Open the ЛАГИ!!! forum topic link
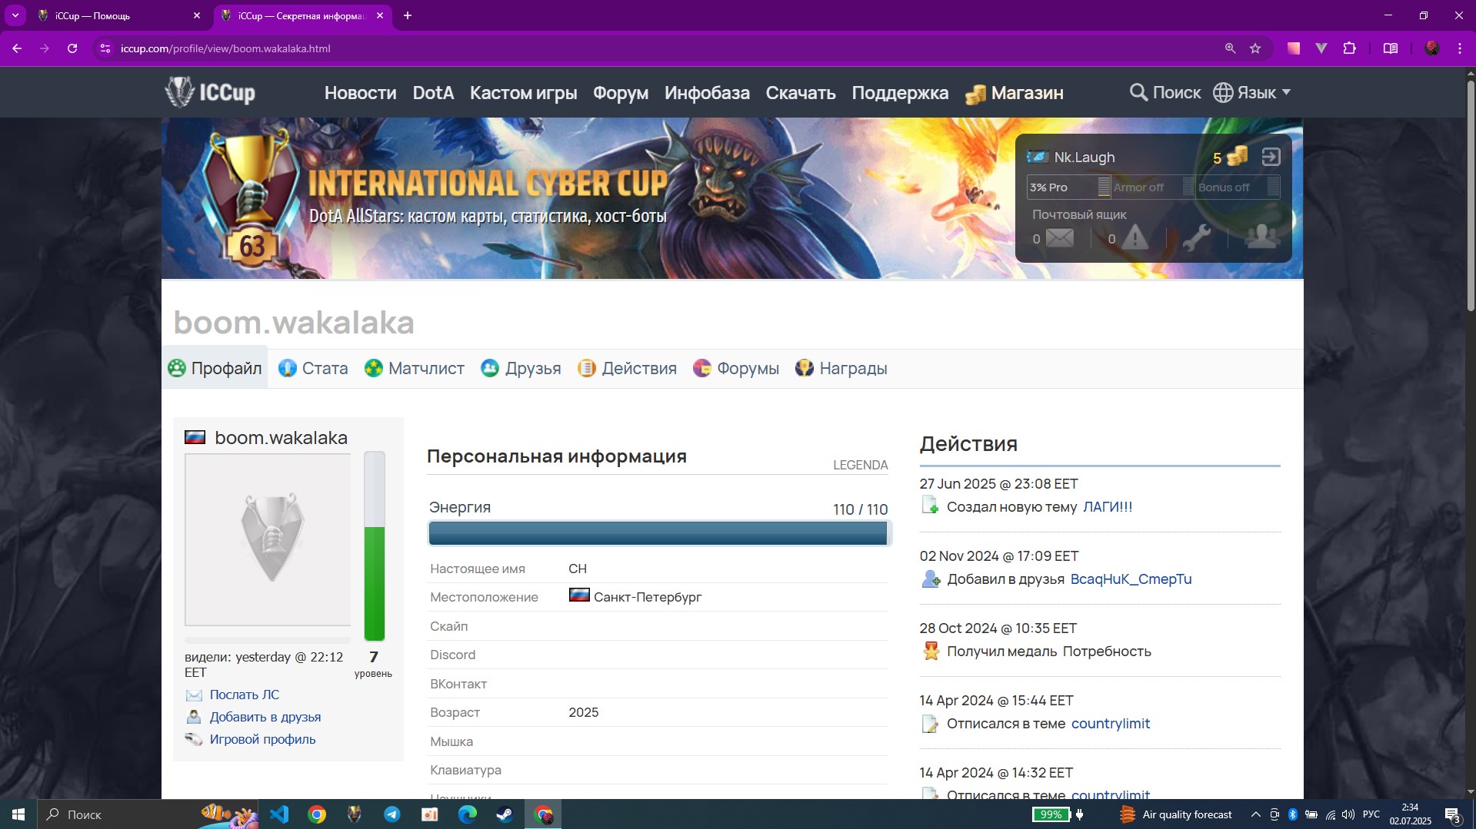The image size is (1476, 829). pos(1108,507)
